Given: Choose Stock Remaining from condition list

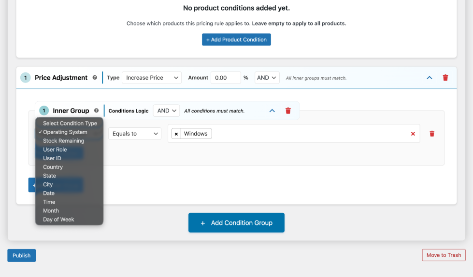Looking at the screenshot, I should (63, 141).
